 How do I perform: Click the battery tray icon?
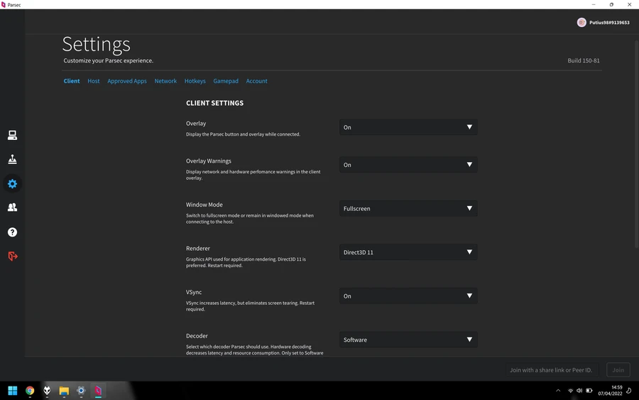point(589,391)
